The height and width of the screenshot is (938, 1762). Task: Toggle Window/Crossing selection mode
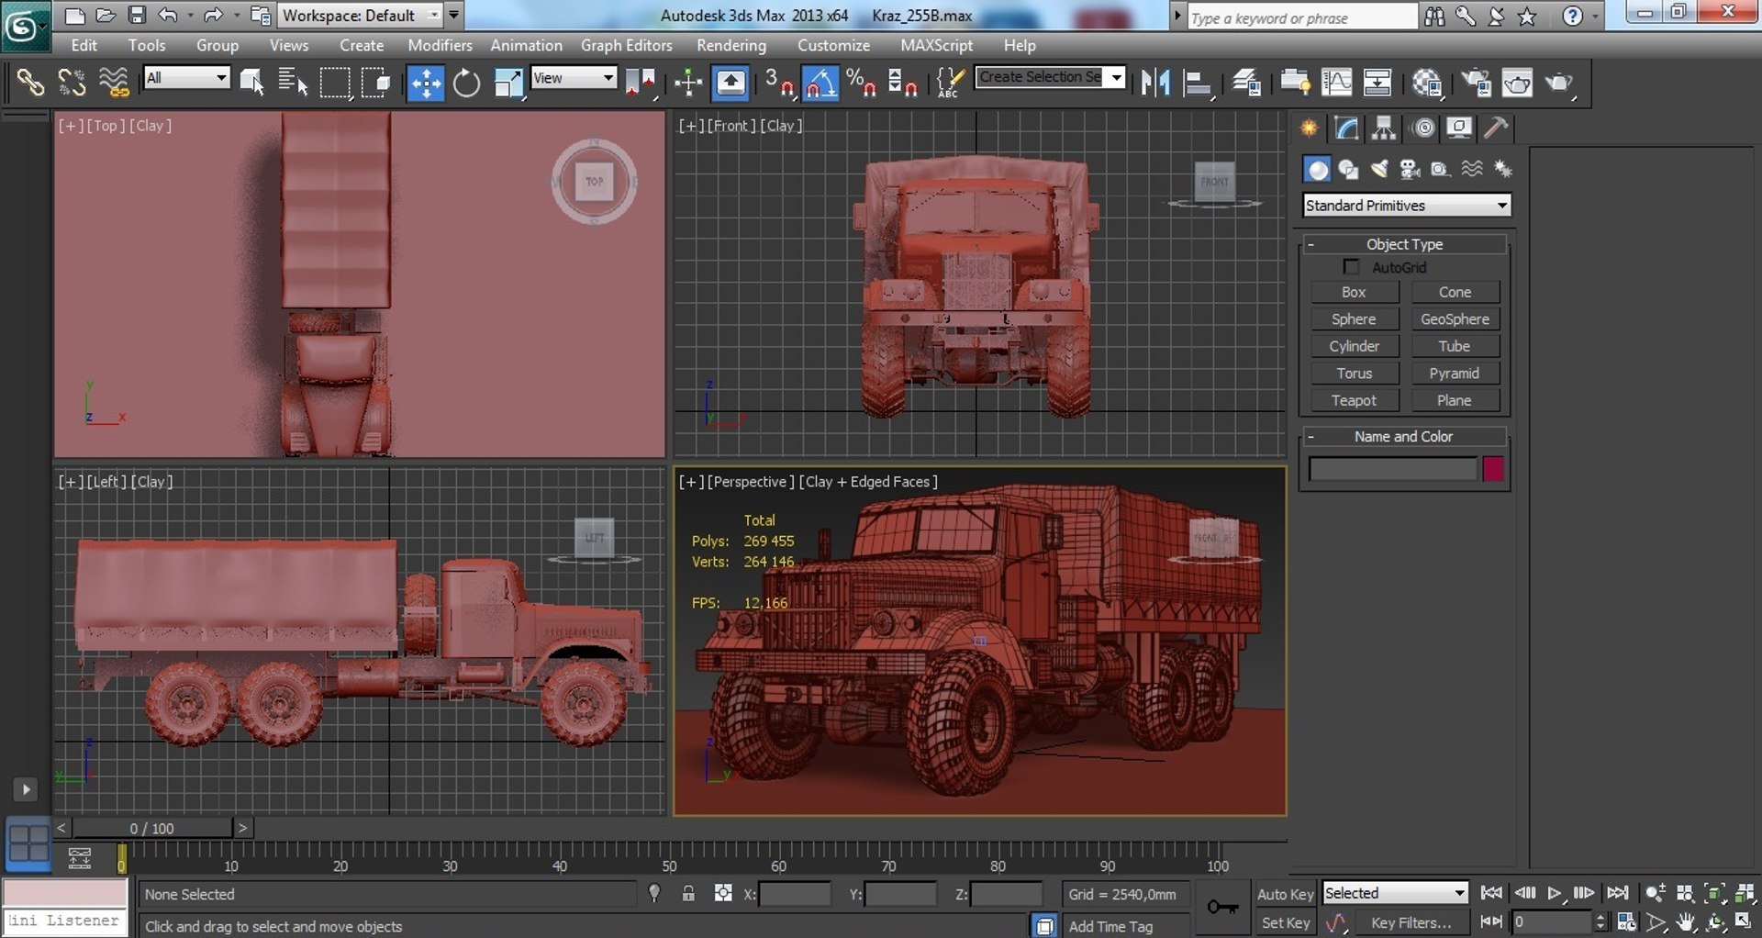pos(376,84)
